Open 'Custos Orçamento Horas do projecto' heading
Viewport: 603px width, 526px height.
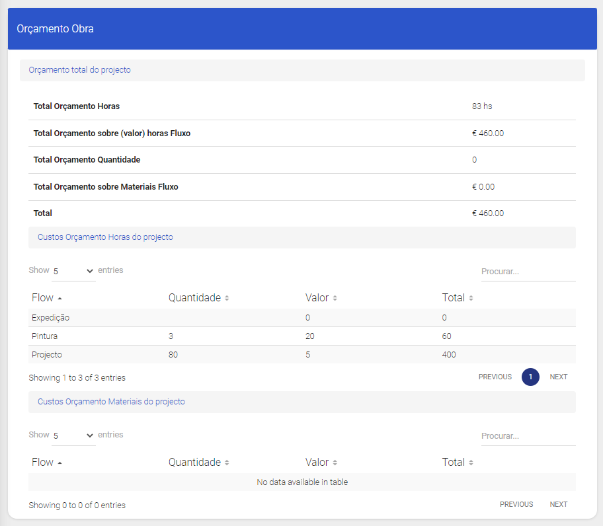coord(105,237)
